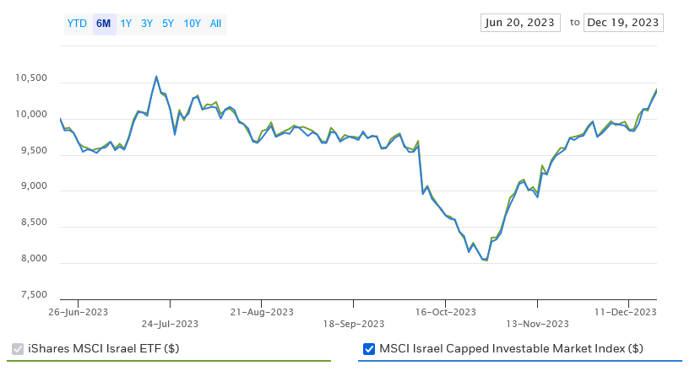Switch chart to 10Y range

point(192,24)
